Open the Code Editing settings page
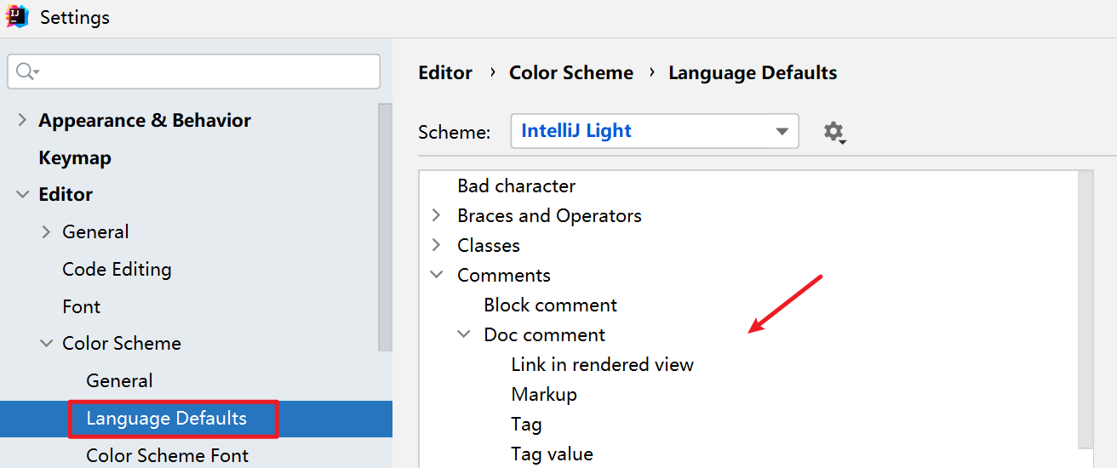Image resolution: width=1117 pixels, height=468 pixels. coord(117,269)
